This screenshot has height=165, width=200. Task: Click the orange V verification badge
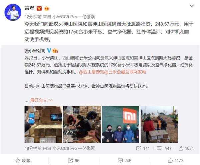point(39,9)
